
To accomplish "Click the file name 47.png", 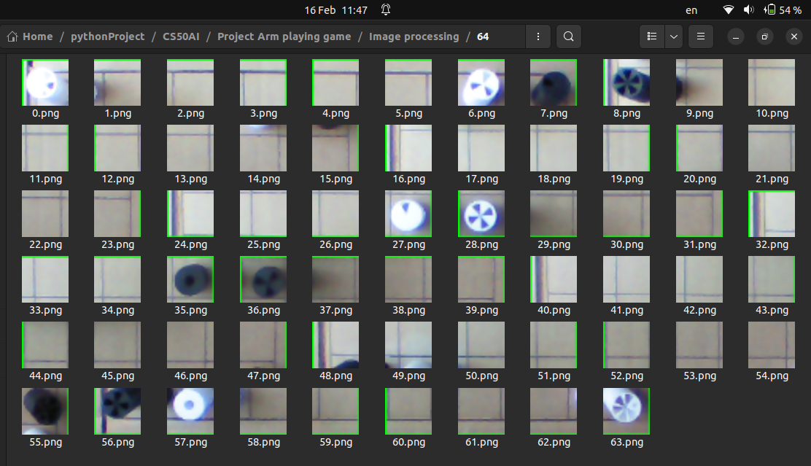I will click(x=264, y=376).
